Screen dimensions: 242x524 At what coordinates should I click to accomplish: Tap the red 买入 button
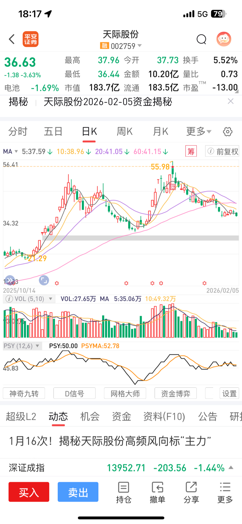[29, 492]
